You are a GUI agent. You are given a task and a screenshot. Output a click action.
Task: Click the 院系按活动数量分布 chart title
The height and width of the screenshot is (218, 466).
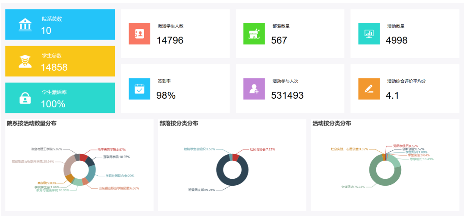click(x=32, y=123)
